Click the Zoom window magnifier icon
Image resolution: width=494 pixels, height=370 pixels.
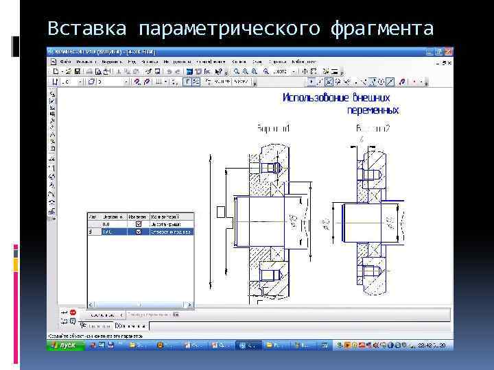click(x=237, y=71)
